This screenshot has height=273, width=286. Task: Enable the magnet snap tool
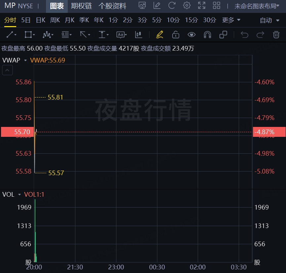click(207, 34)
